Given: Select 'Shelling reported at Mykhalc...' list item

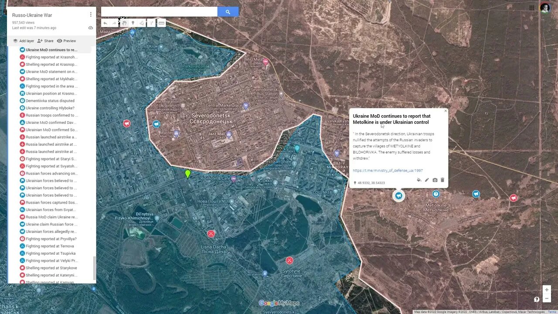Looking at the screenshot, I should 51,79.
